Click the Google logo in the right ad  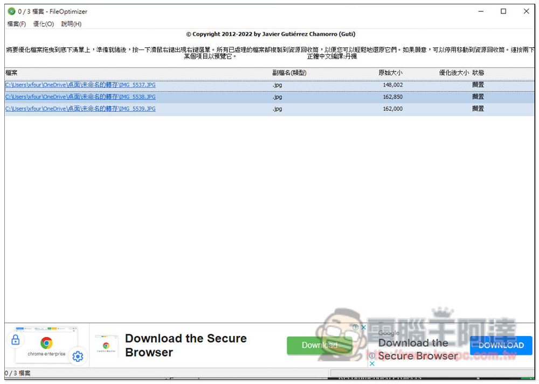(388, 333)
